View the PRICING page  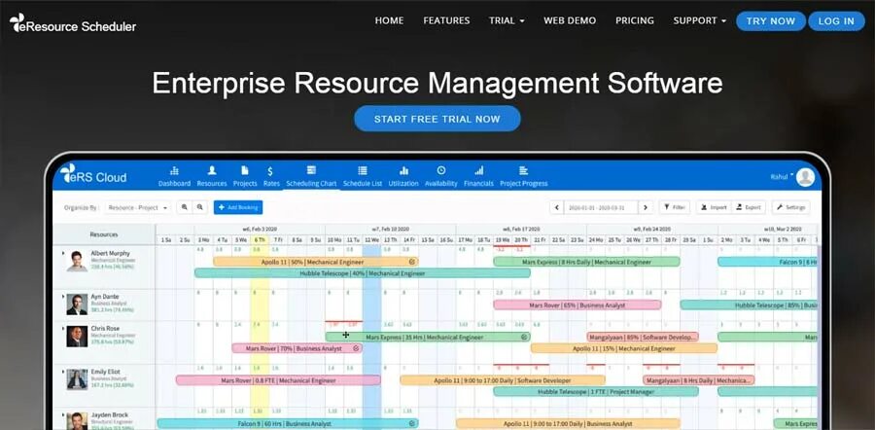[635, 20]
